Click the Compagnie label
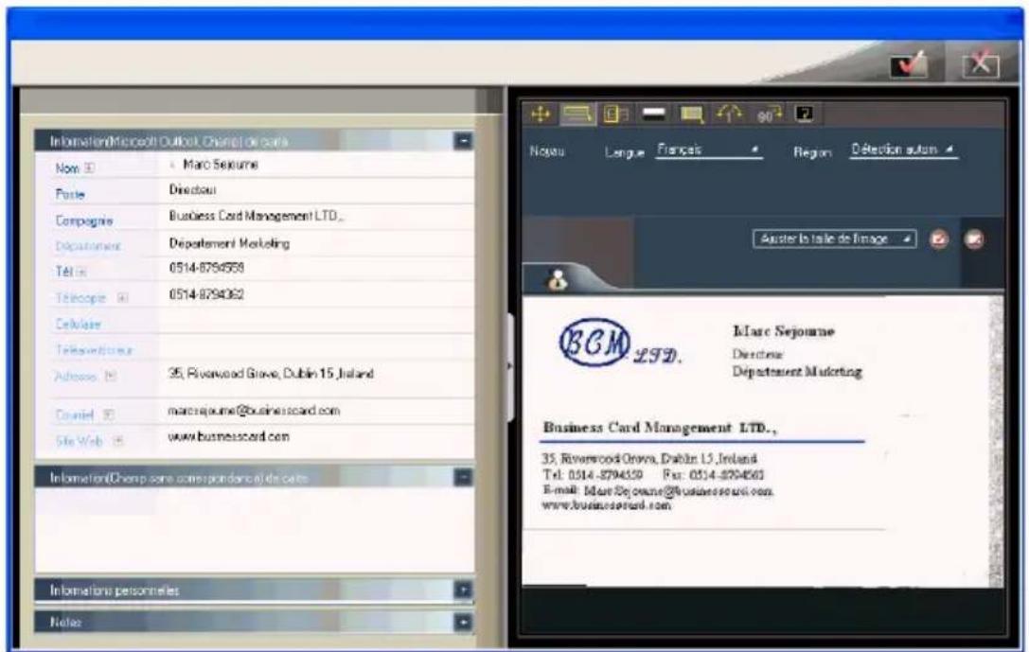The height and width of the screenshot is (652, 1029). [x=84, y=220]
